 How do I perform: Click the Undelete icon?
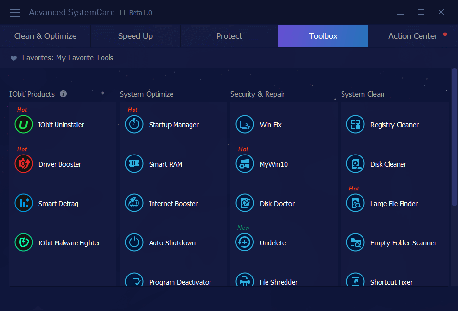point(245,242)
